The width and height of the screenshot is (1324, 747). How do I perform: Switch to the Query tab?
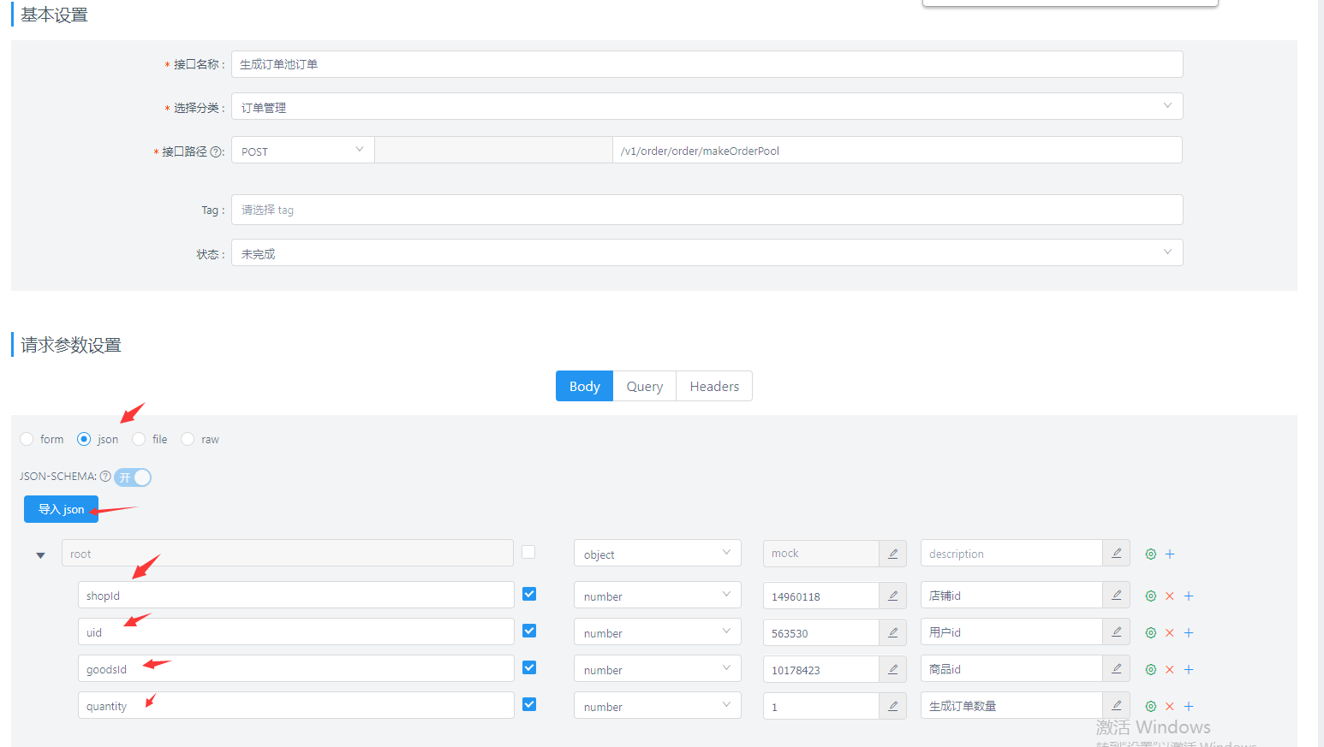pos(644,386)
